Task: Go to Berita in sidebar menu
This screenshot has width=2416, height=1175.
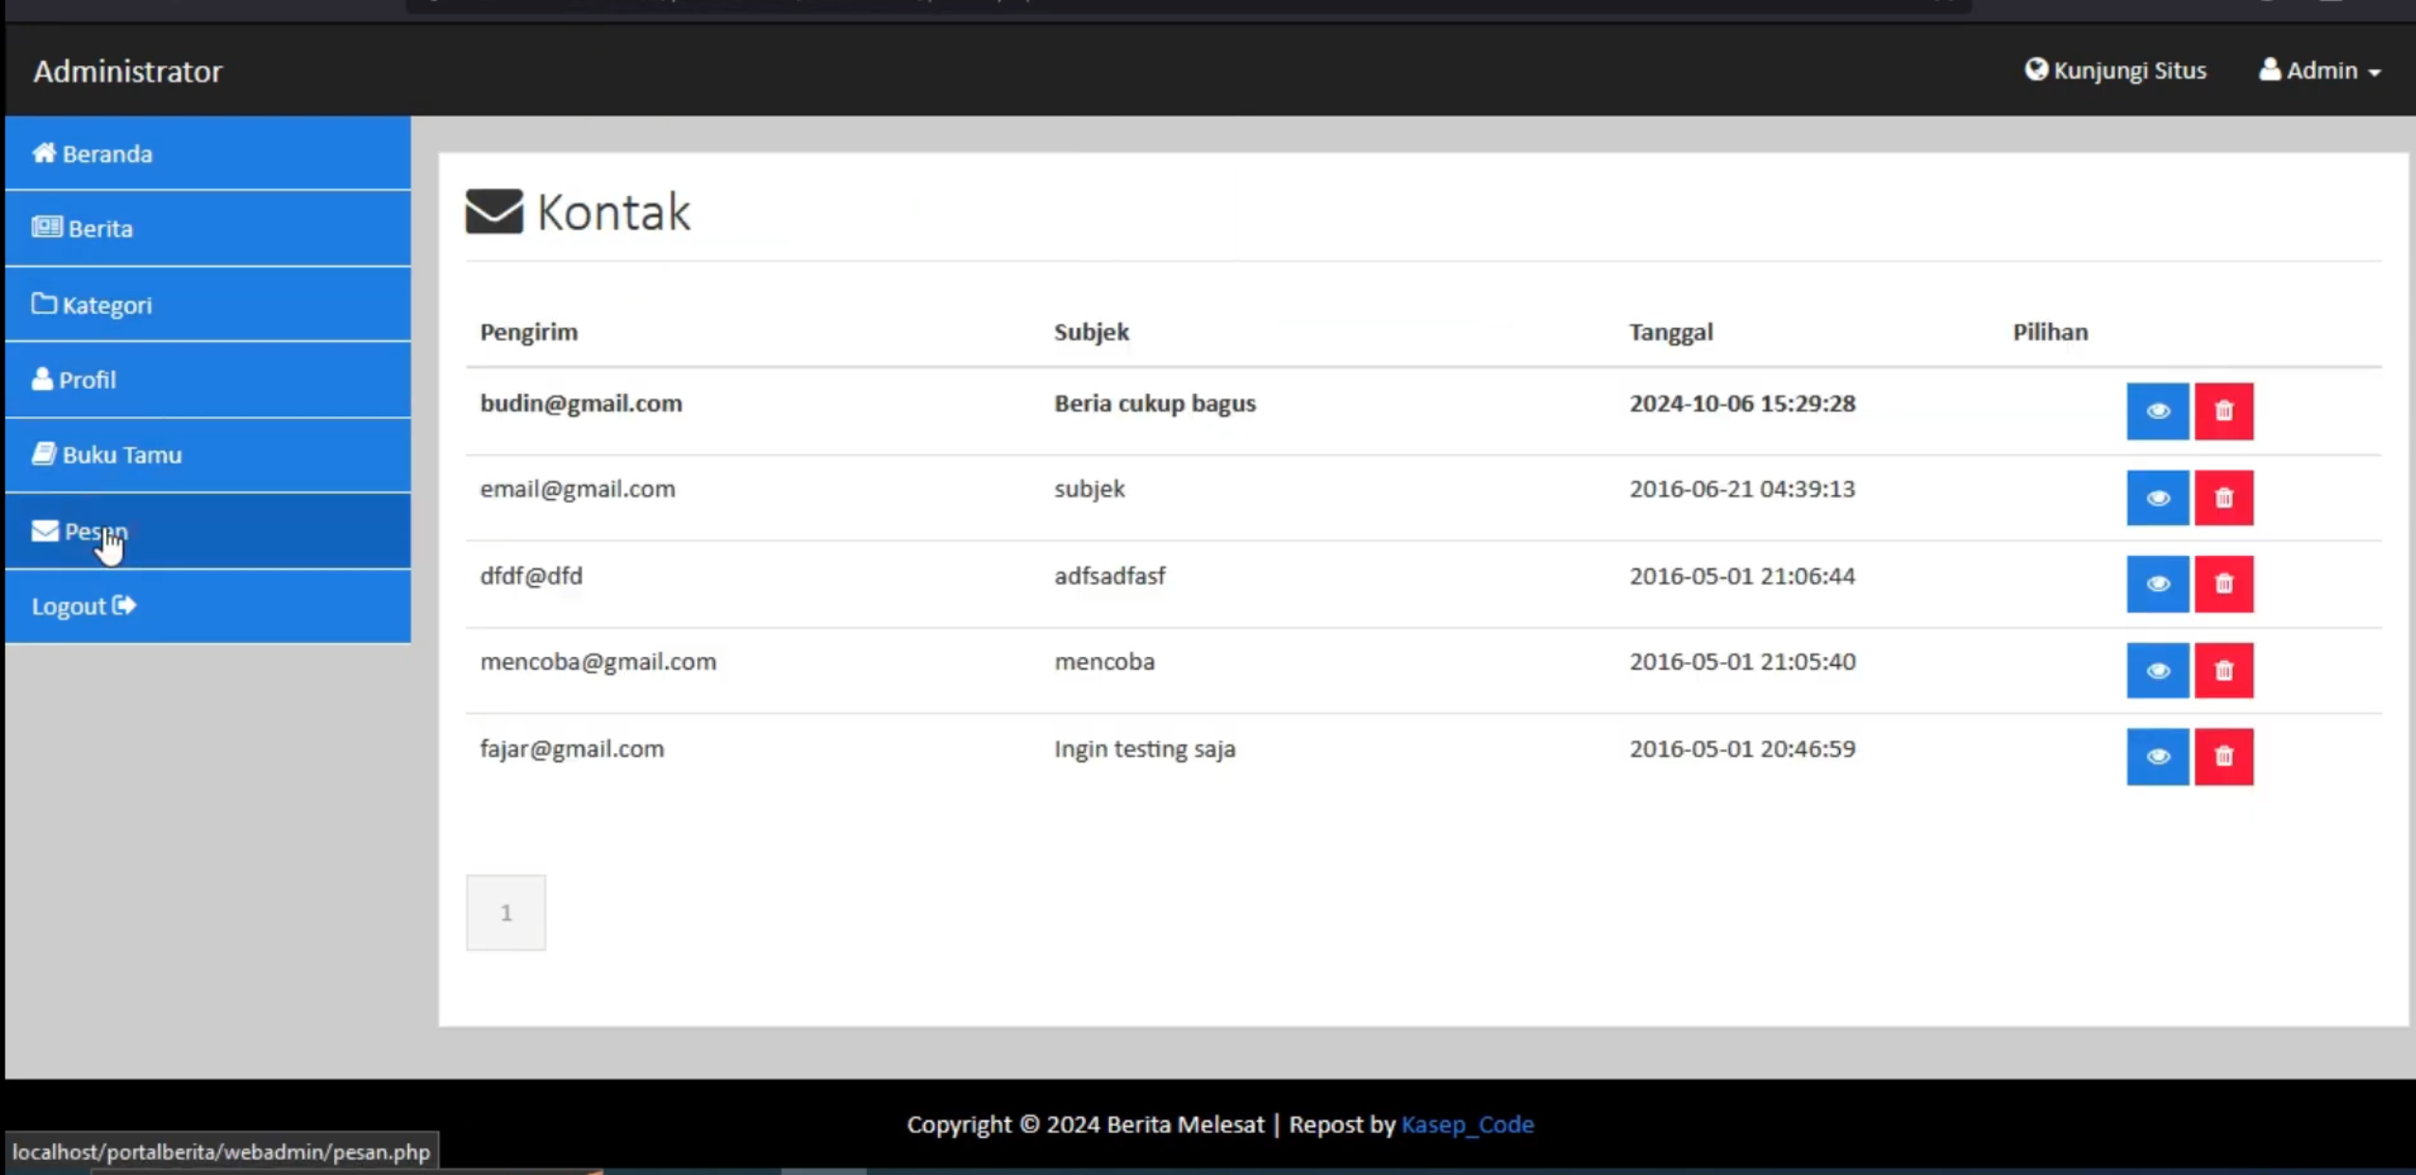Action: coord(208,229)
